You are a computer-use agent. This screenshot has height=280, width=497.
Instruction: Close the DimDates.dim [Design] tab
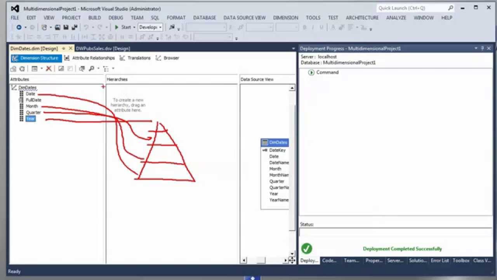pos(71,49)
